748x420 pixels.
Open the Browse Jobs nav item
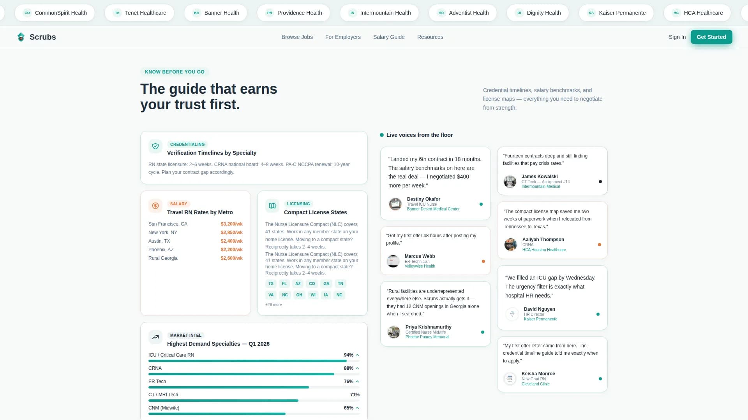[297, 37]
